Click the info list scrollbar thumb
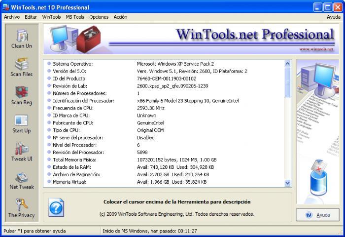The height and width of the screenshot is (237, 345). click(287, 82)
